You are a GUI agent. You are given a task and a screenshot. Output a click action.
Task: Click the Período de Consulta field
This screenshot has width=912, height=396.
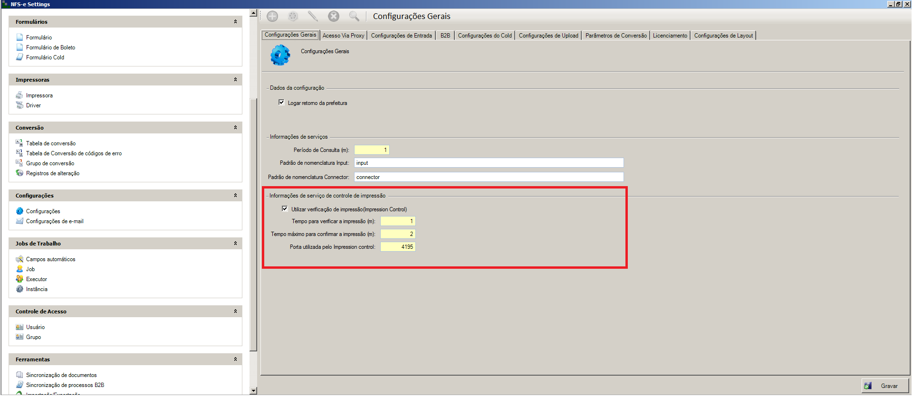coord(372,150)
